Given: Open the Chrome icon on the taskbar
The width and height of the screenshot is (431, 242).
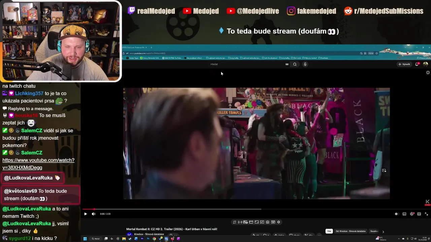Looking at the screenshot, I should tap(154, 239).
